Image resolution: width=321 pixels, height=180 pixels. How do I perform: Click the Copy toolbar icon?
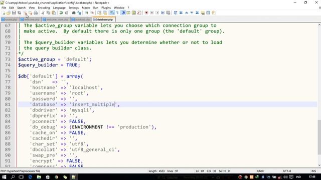click(48, 13)
